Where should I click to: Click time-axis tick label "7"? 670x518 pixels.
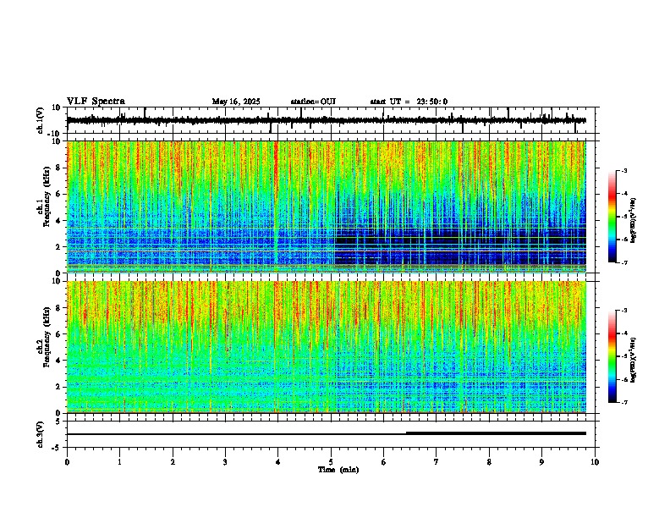click(437, 462)
